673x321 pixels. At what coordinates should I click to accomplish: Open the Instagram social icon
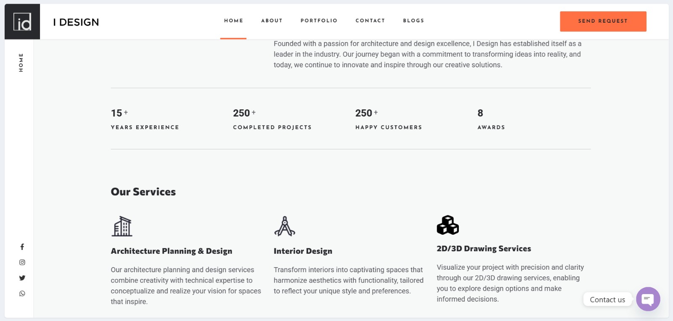point(22,263)
